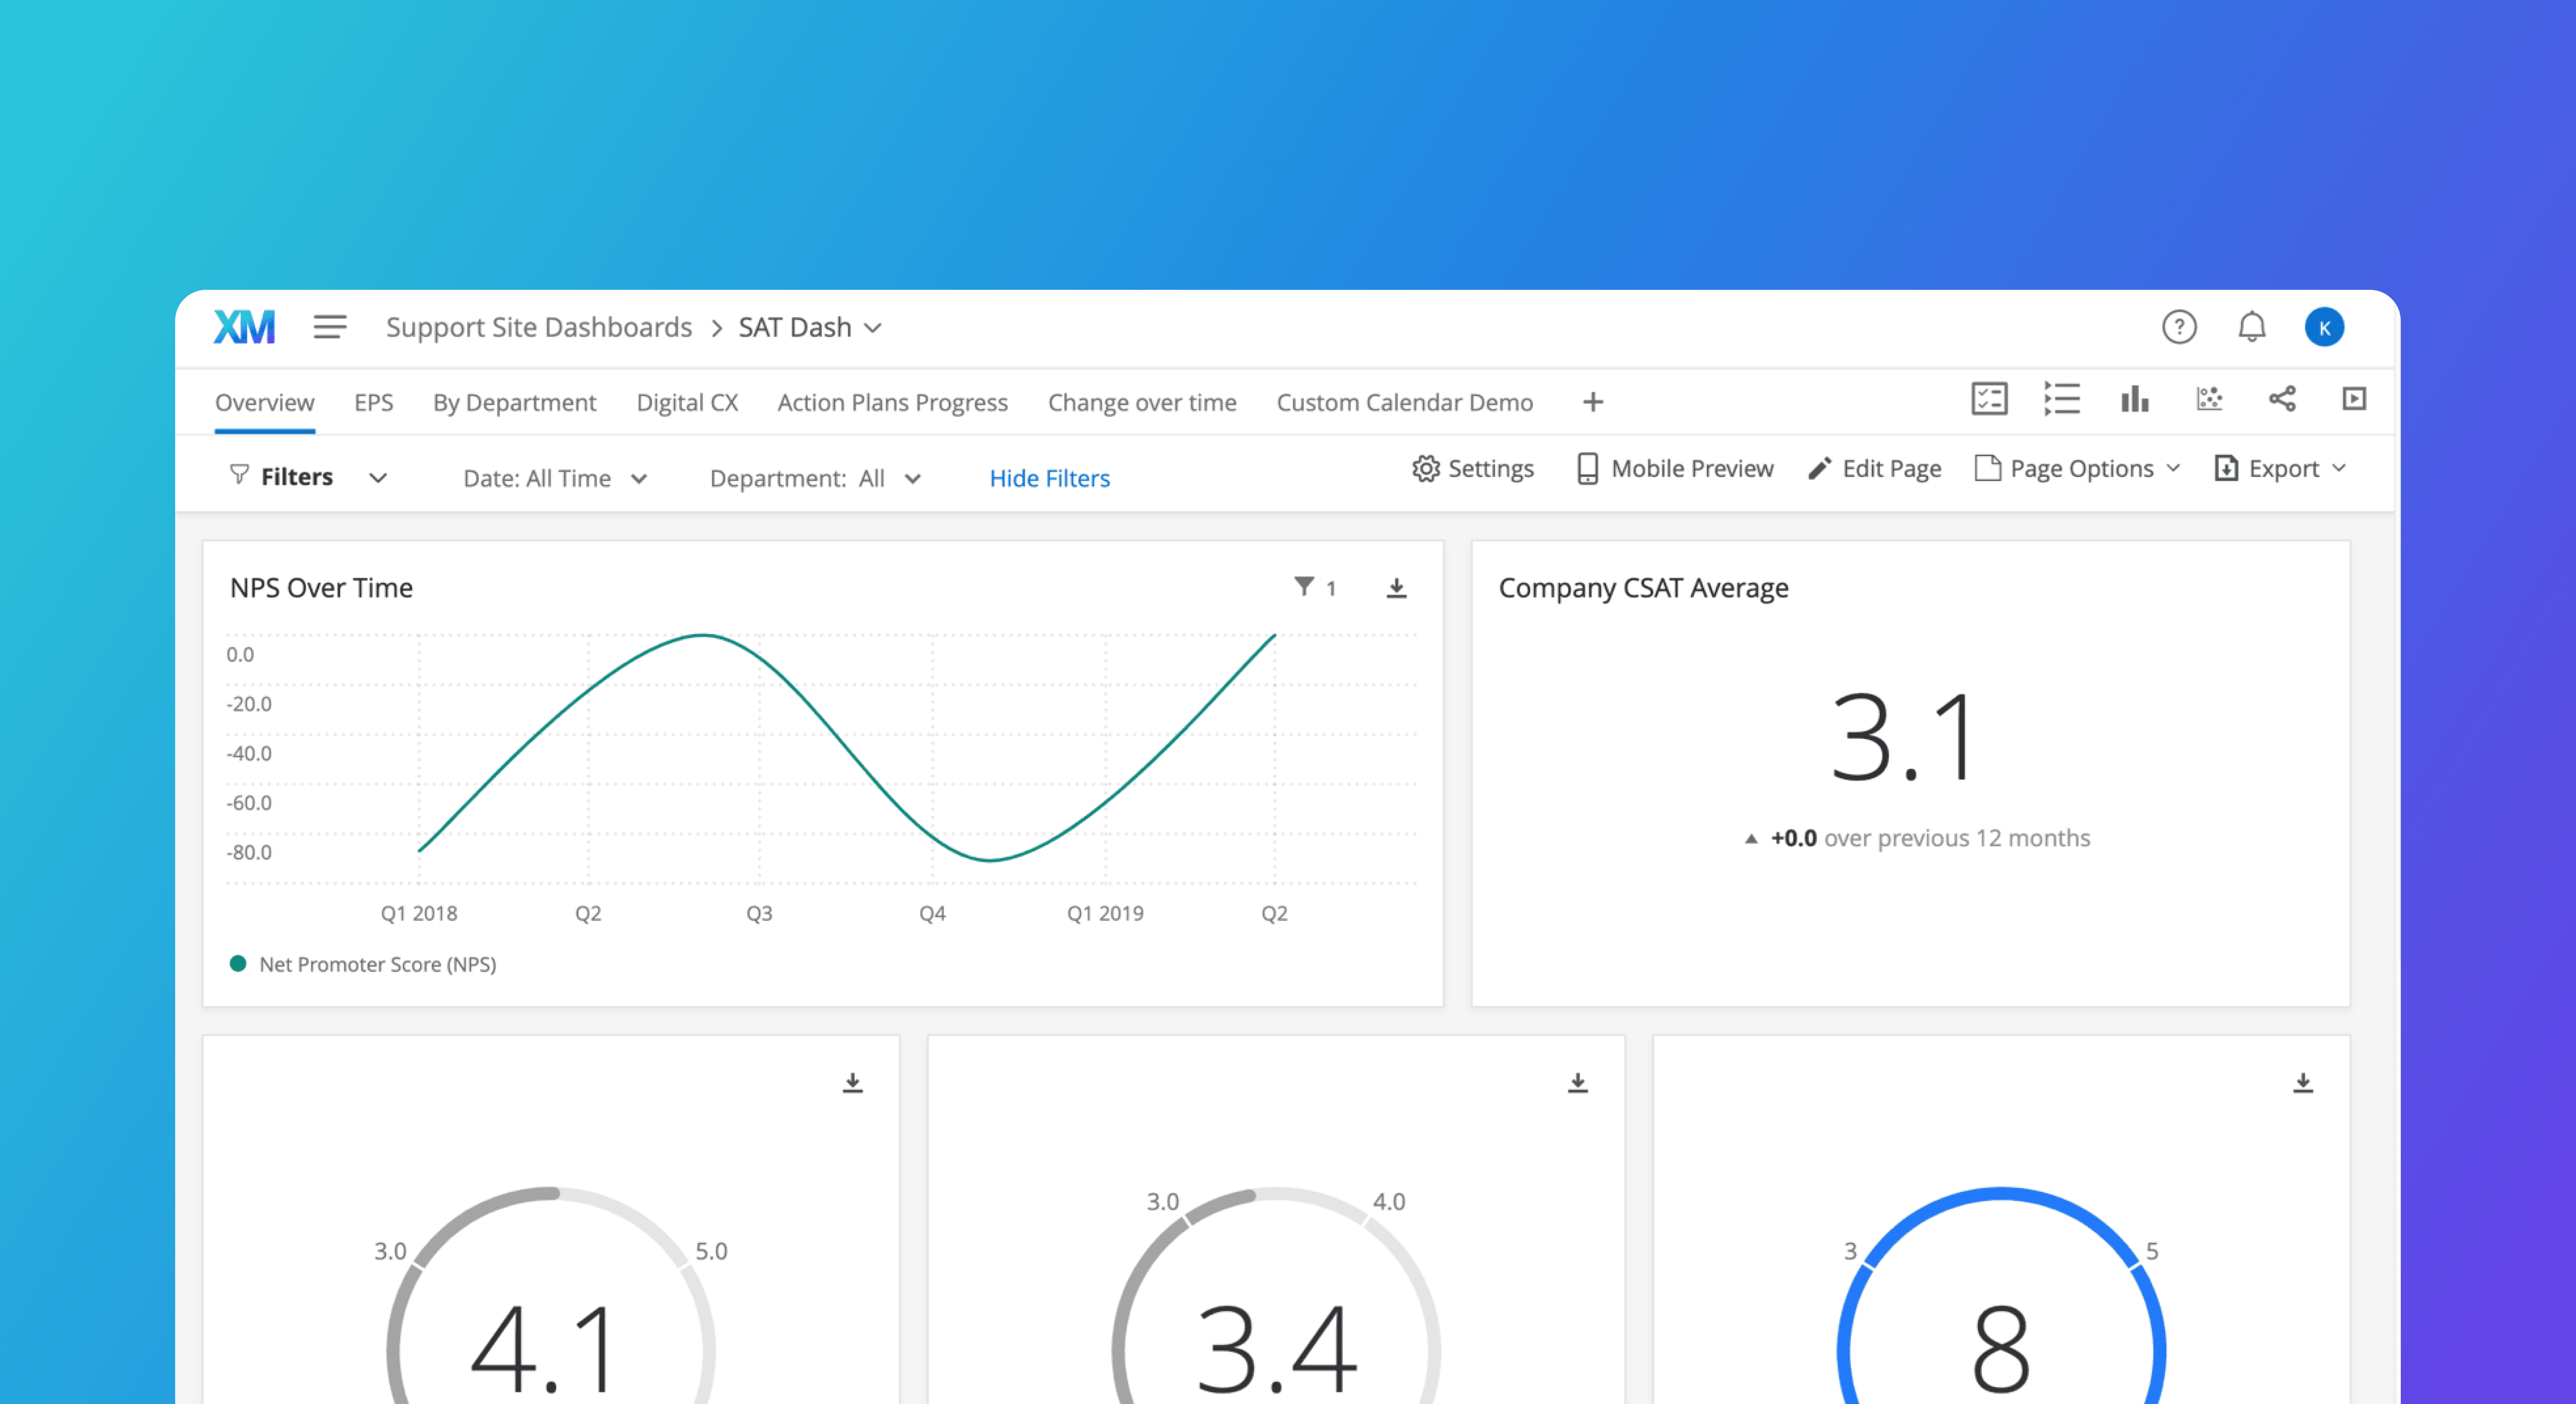
Task: Switch to the By Department tab
Action: point(514,402)
